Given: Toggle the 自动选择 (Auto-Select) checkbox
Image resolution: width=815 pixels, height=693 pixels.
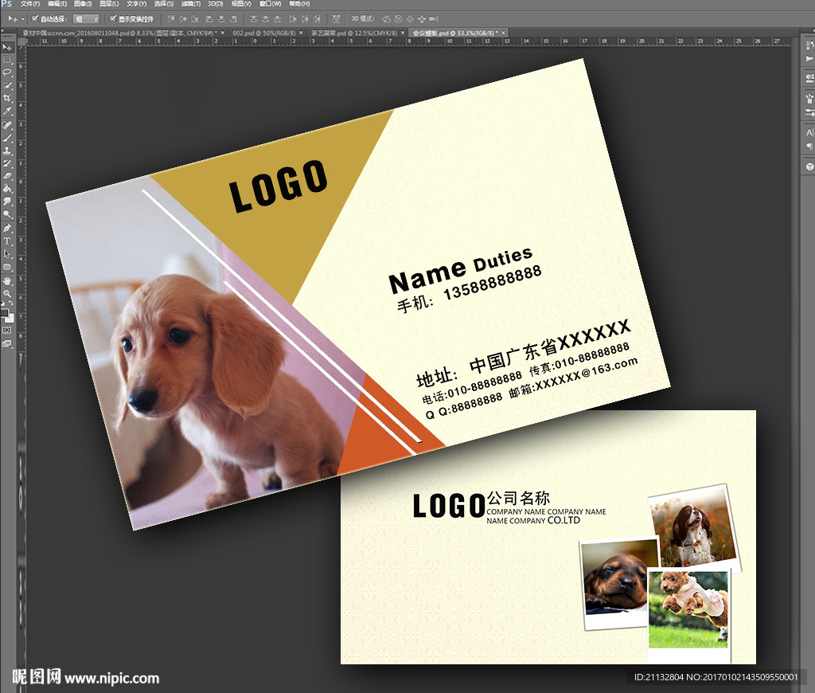Looking at the screenshot, I should click(35, 18).
